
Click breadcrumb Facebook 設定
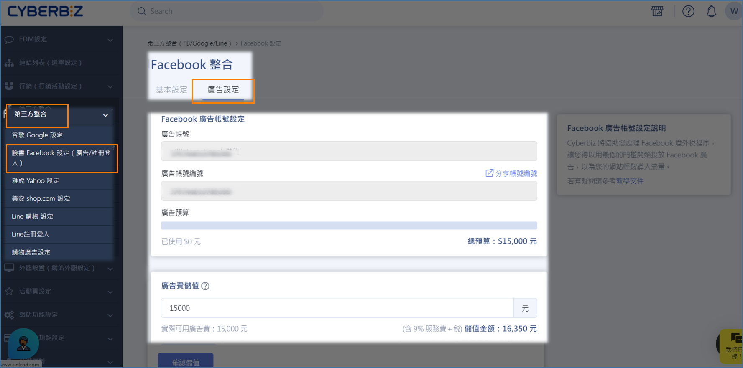(261, 43)
